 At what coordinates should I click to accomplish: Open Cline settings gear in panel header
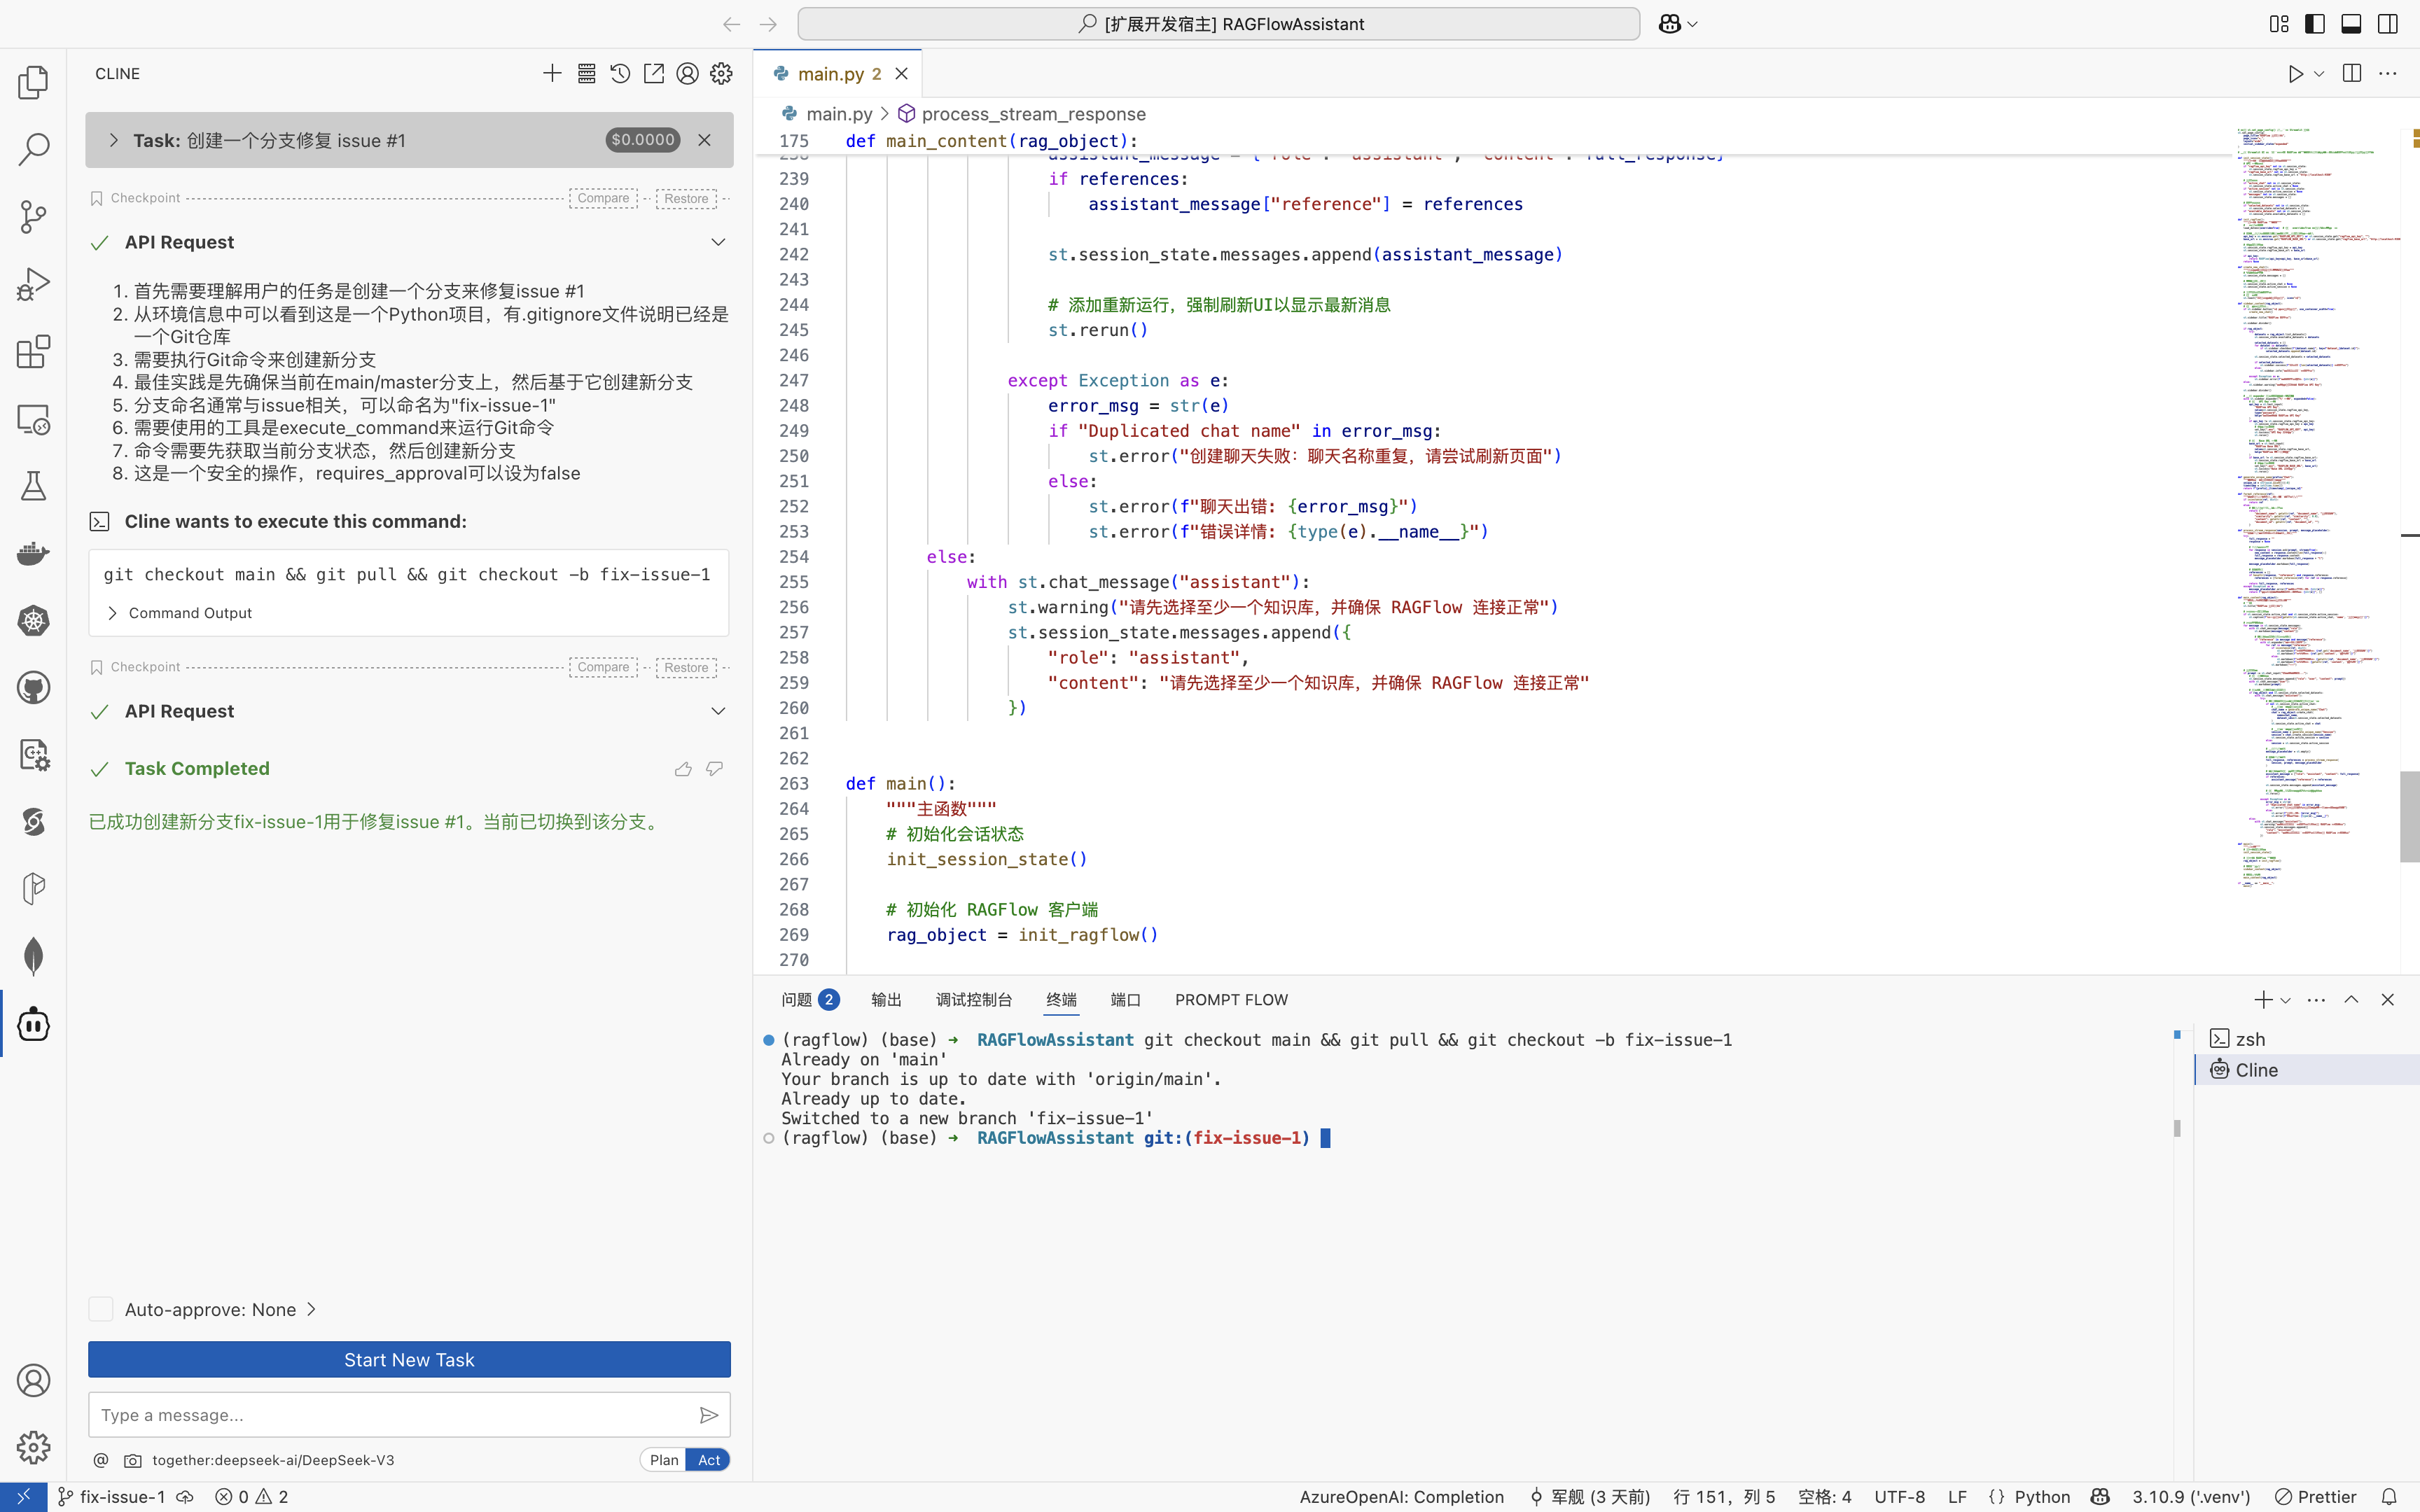click(x=721, y=73)
